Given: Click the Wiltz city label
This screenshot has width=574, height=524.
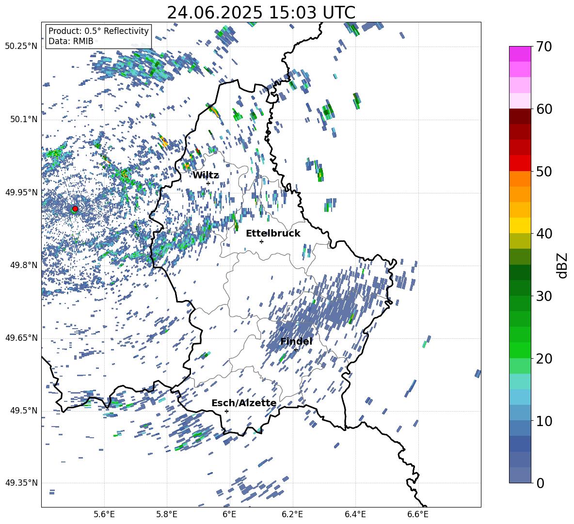Looking at the screenshot, I should point(206,175).
